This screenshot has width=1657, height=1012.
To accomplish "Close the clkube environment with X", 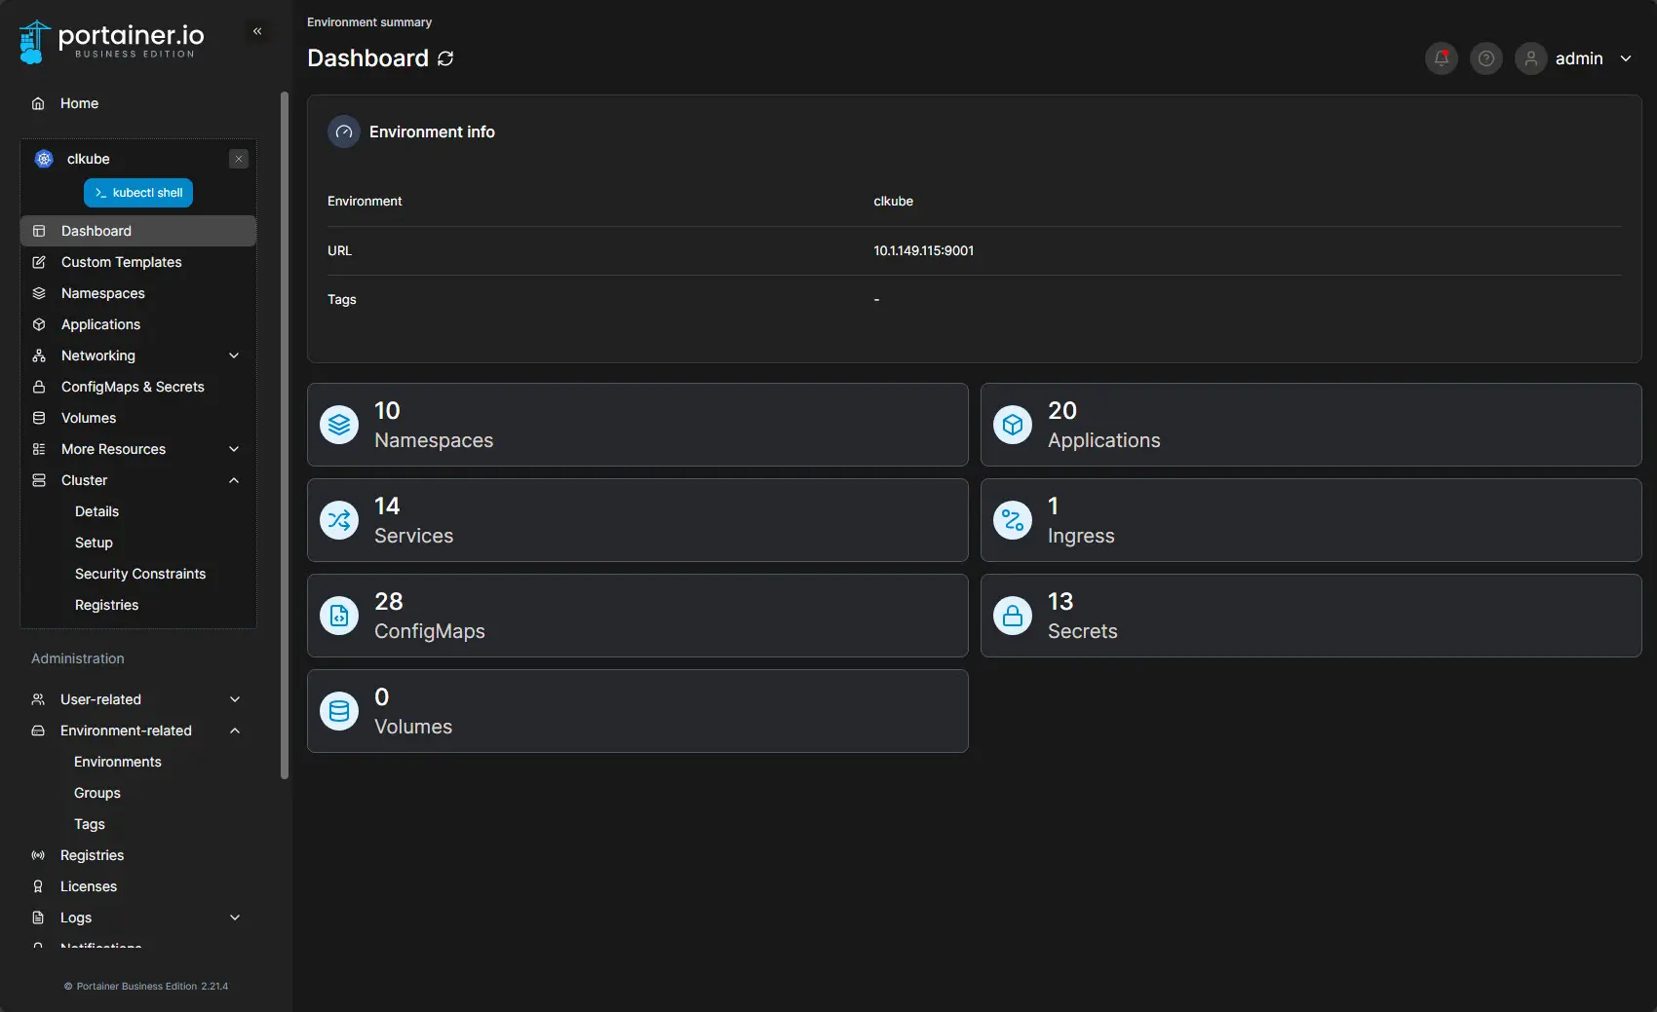I will (x=239, y=159).
